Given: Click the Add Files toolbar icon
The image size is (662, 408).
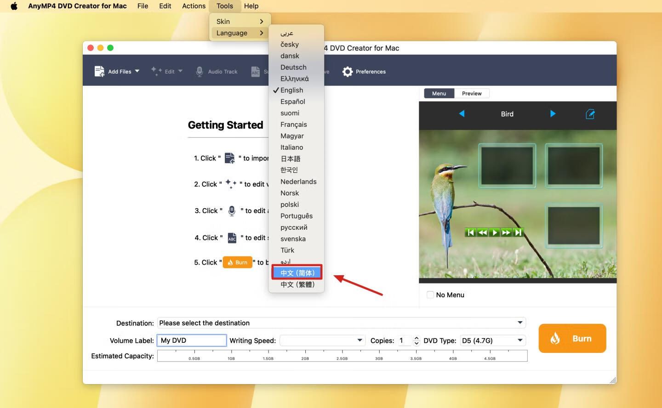Looking at the screenshot, I should [100, 71].
